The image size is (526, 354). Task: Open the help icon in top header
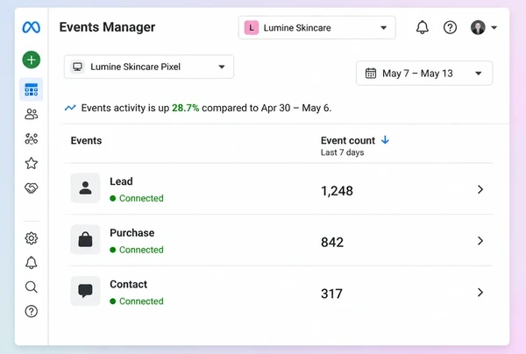(x=450, y=27)
